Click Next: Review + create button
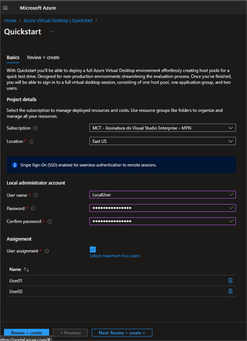This screenshot has width=247, height=341. (122, 333)
